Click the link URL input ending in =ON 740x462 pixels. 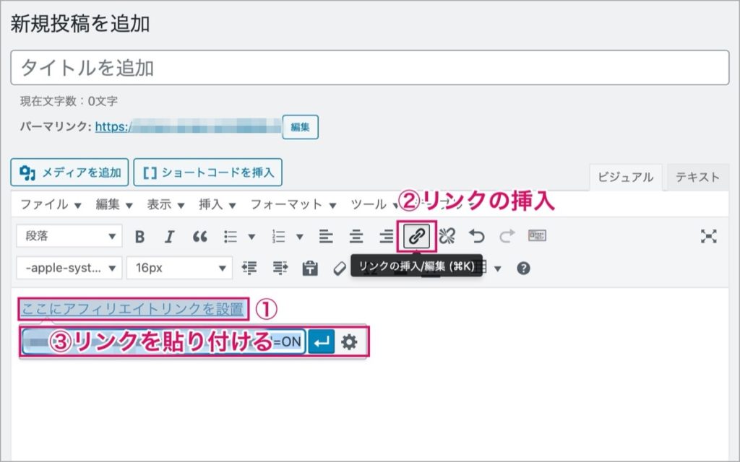(x=163, y=341)
